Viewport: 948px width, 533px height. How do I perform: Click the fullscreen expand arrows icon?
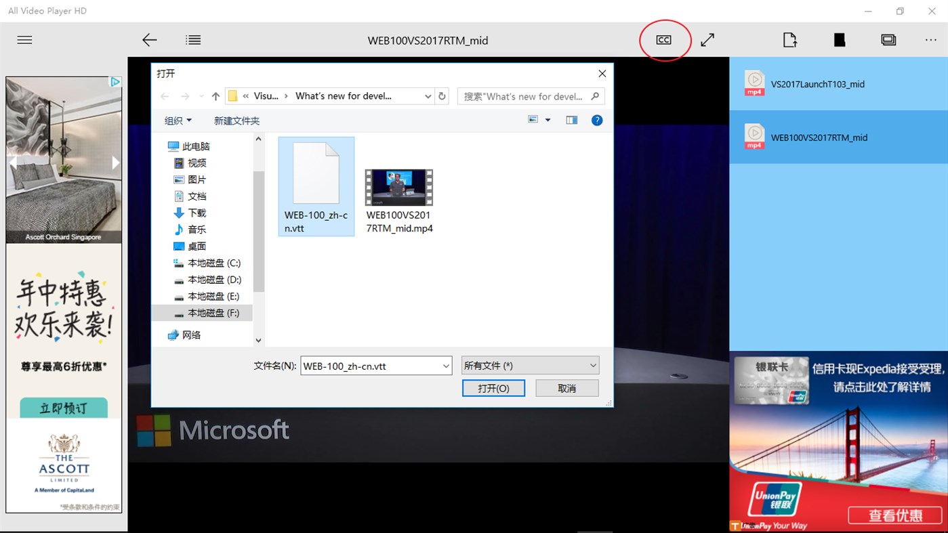click(x=707, y=40)
